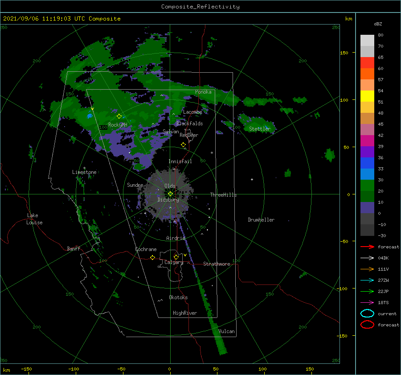
Task: Click the Airdrie label
Action: tap(176, 238)
